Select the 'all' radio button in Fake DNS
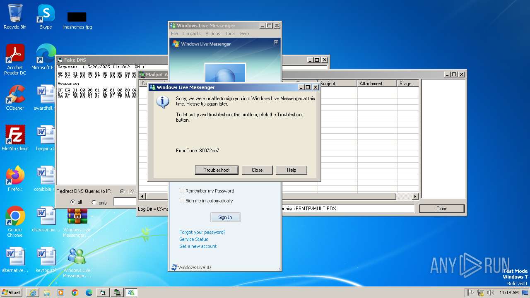Image resolution: width=530 pixels, height=298 pixels. pyautogui.click(x=73, y=202)
